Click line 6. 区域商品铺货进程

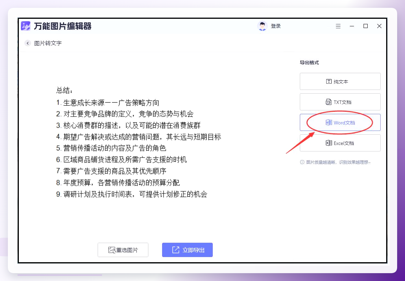click(x=121, y=160)
